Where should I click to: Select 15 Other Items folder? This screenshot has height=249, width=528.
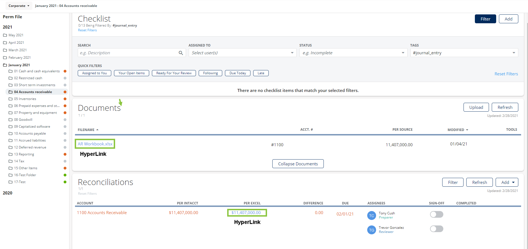point(25,168)
